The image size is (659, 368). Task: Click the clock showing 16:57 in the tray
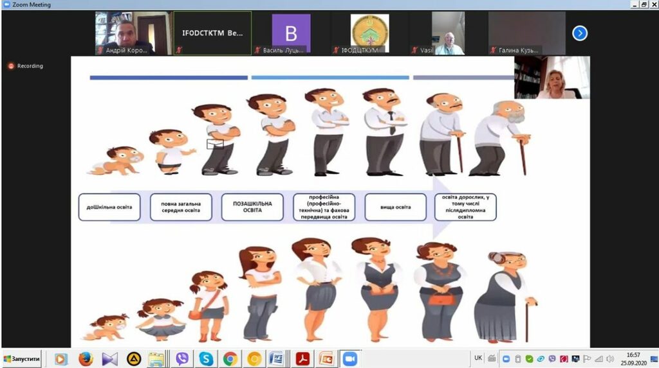point(633,359)
